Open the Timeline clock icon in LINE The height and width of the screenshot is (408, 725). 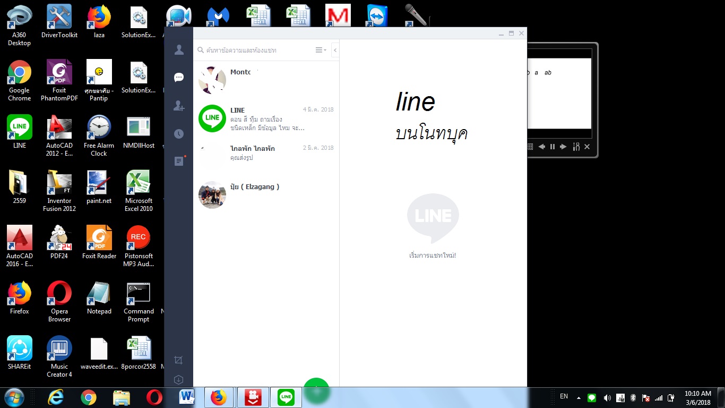point(179,134)
